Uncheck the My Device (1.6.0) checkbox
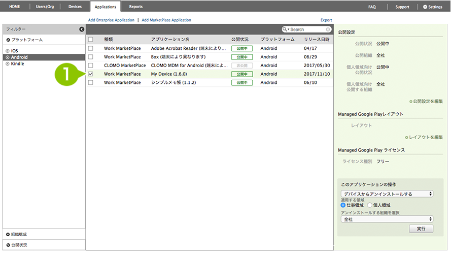Image resolution: width=451 pixels, height=254 pixels. pyautogui.click(x=91, y=74)
